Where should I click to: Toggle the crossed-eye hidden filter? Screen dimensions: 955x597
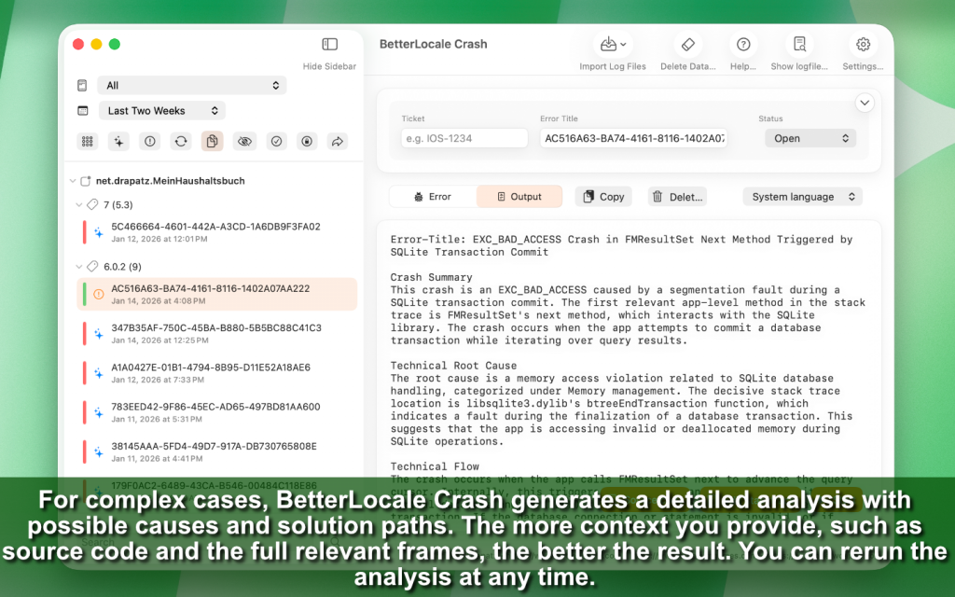(x=244, y=141)
